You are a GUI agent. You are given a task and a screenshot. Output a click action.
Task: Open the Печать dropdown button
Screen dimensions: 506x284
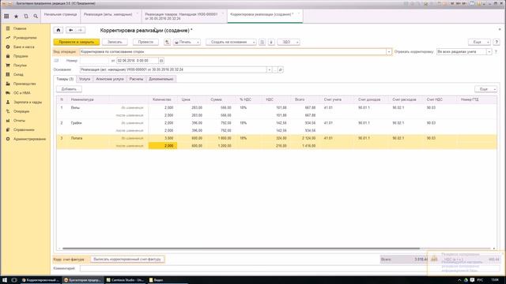187,42
